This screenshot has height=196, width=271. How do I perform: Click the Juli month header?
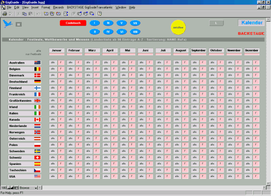coord(163,50)
